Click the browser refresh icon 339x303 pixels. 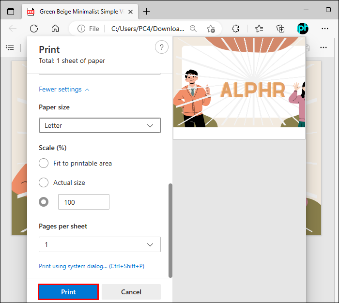(x=34, y=29)
